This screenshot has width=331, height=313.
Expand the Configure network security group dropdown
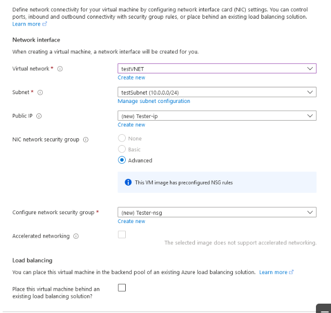tap(217, 212)
